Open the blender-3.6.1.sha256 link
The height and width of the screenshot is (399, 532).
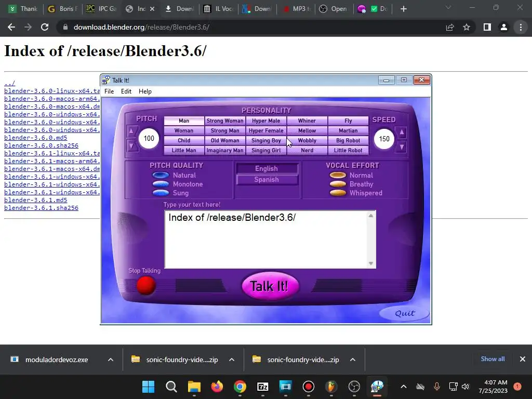click(x=41, y=208)
